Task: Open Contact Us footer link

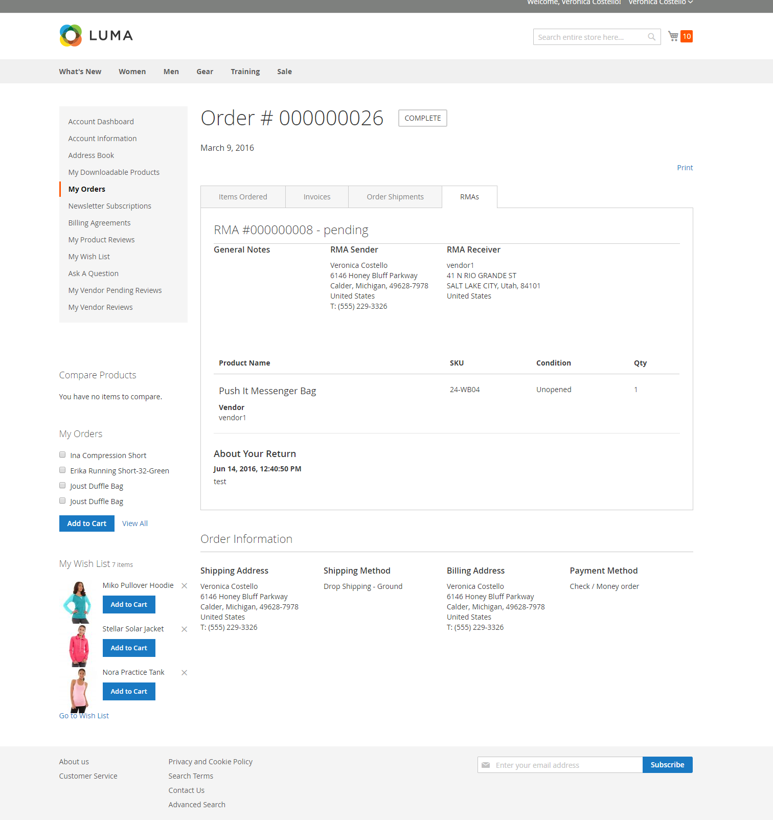Action: click(x=187, y=790)
